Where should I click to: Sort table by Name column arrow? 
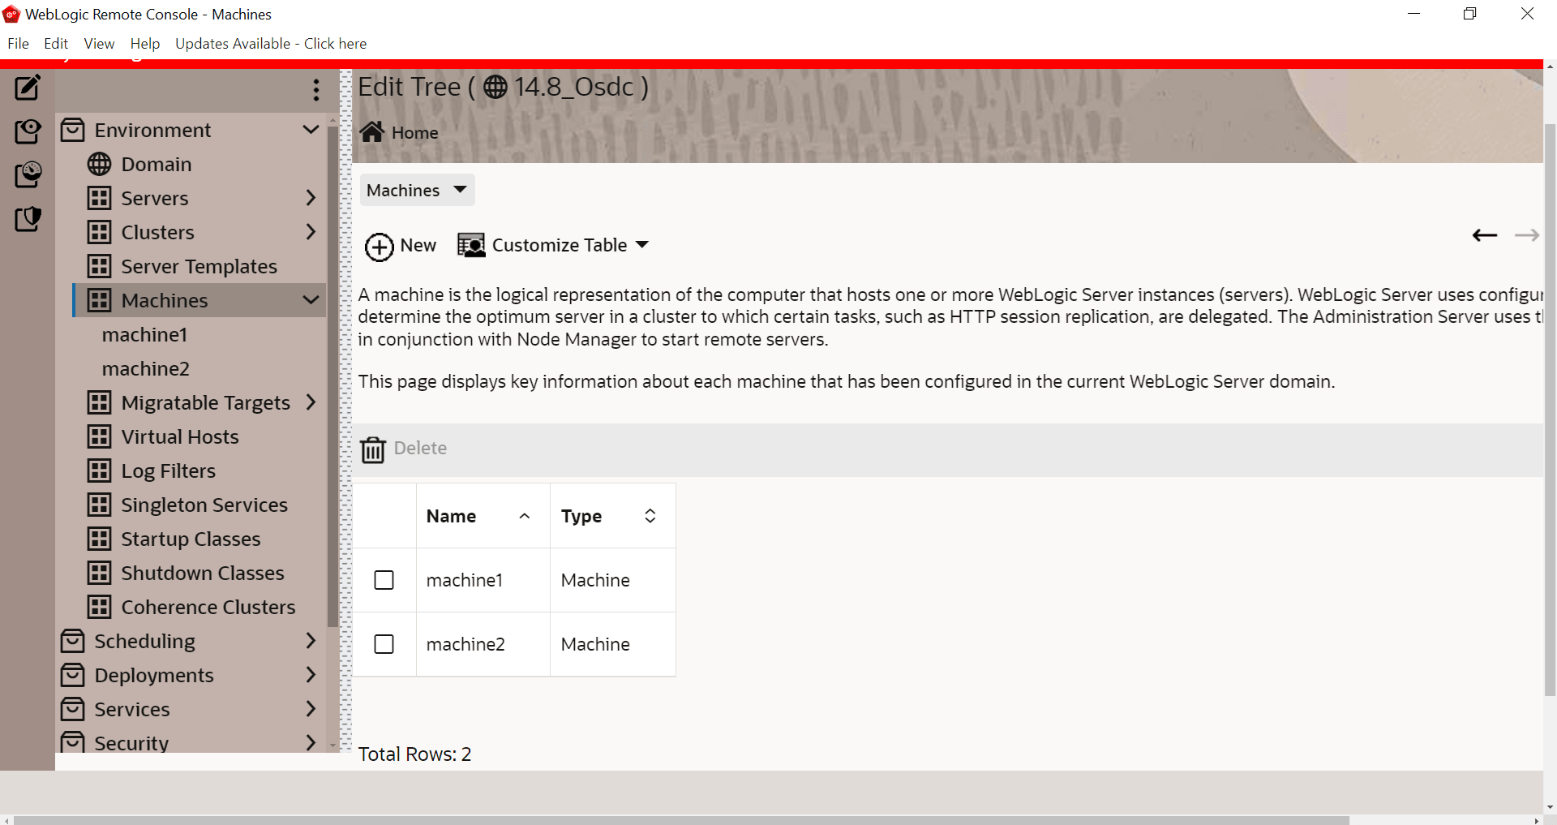point(525,516)
